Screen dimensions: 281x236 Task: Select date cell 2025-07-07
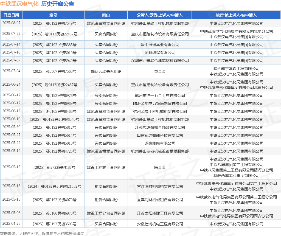coord(11,60)
